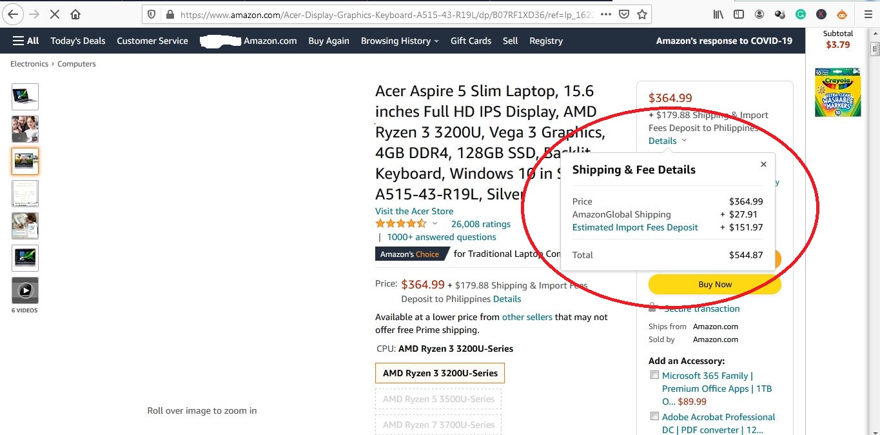The image size is (880, 435).
Task: Open other sellers link
Action: coord(527,317)
